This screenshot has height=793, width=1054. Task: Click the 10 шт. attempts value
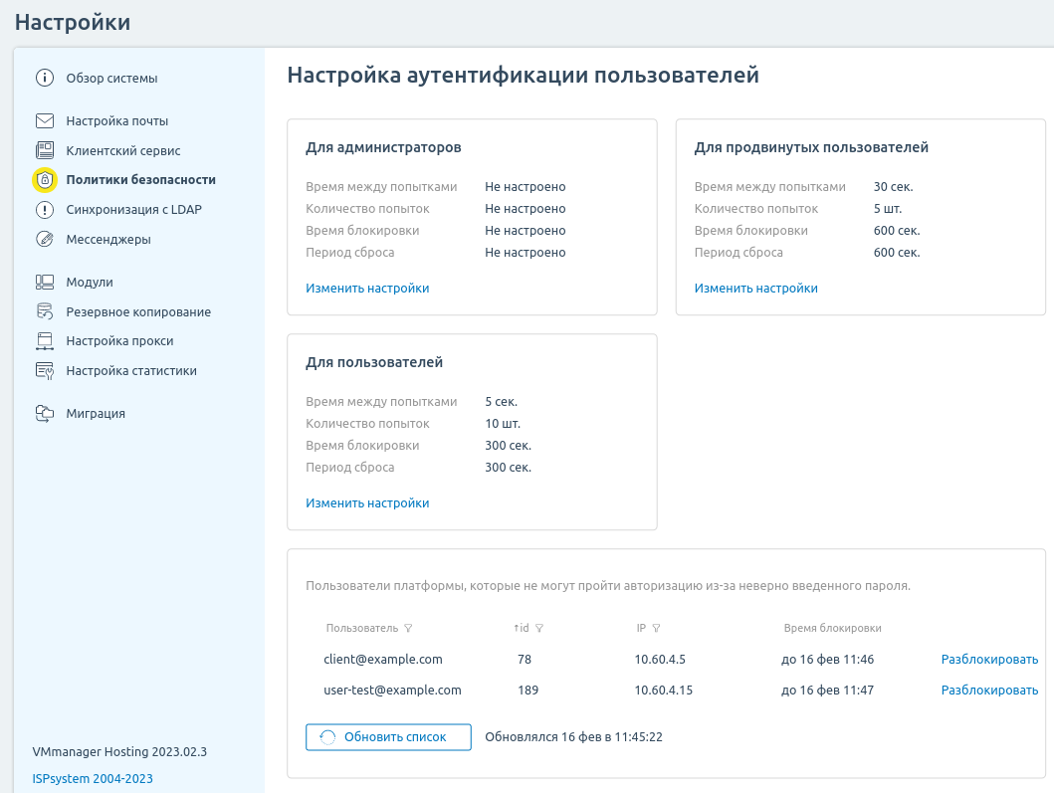(x=503, y=424)
